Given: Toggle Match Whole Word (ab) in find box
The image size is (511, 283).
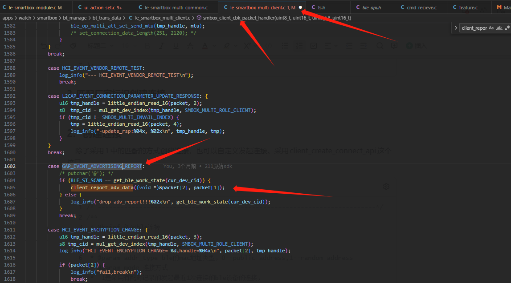Looking at the screenshot, I should (499, 28).
